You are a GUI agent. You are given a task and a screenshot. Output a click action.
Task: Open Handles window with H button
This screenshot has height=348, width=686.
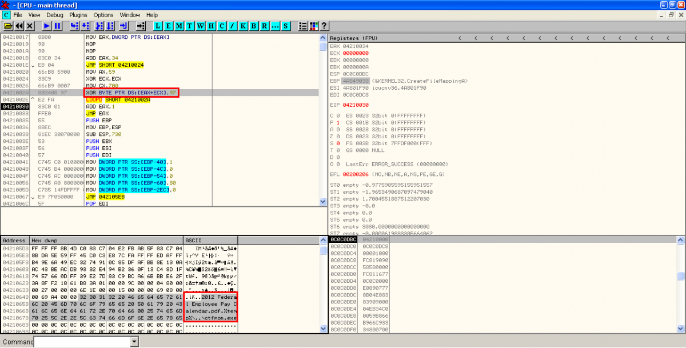click(211, 26)
